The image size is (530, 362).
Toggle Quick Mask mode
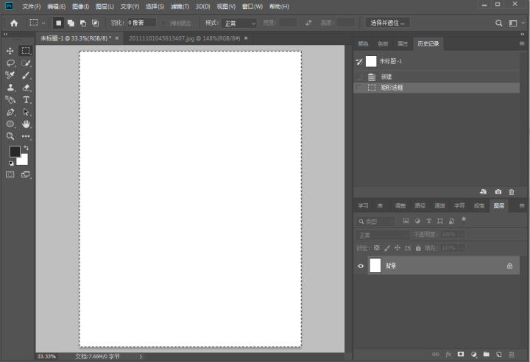tap(10, 174)
